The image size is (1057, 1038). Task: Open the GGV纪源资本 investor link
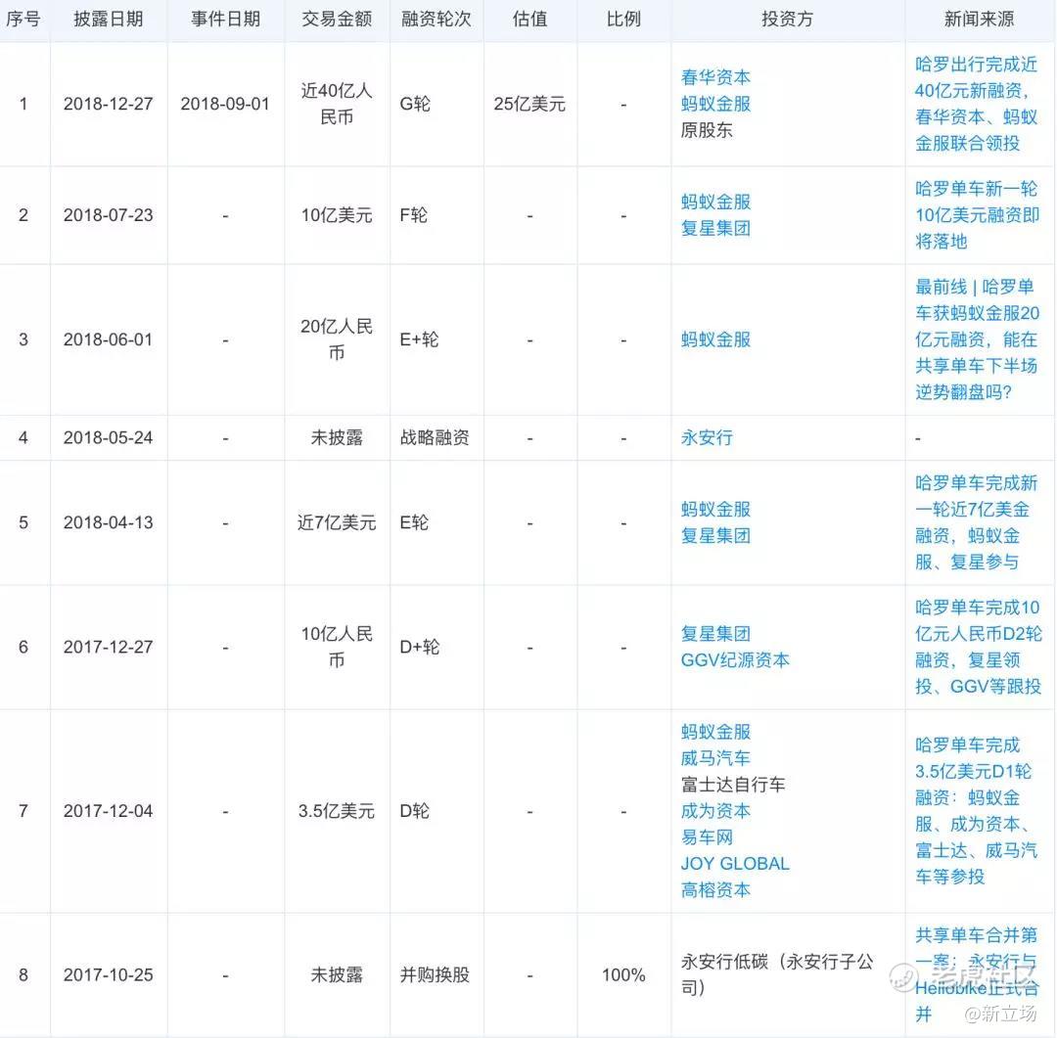click(735, 659)
